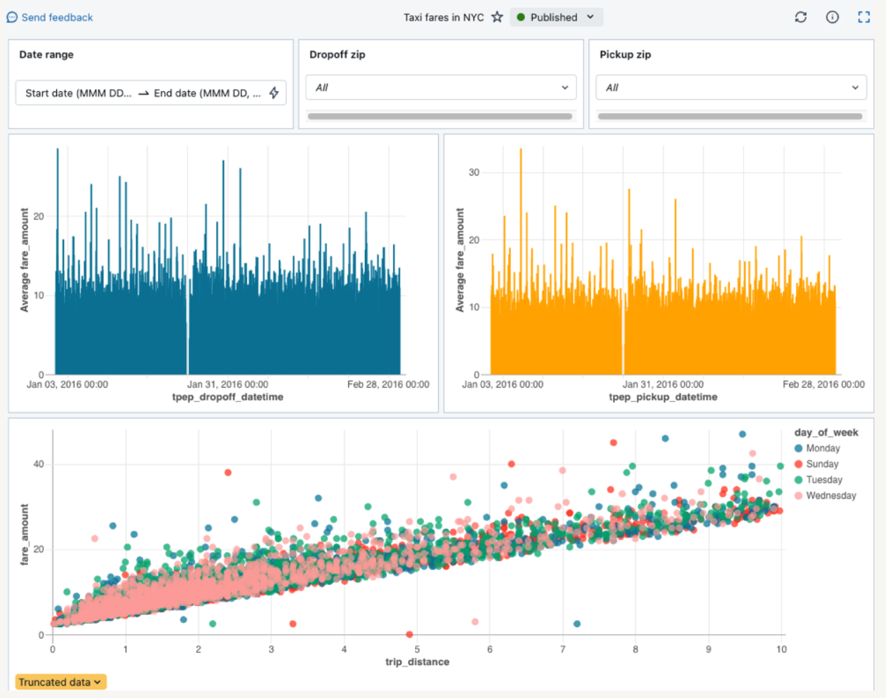Open the dashboard info icon
The width and height of the screenshot is (886, 698).
tap(832, 17)
